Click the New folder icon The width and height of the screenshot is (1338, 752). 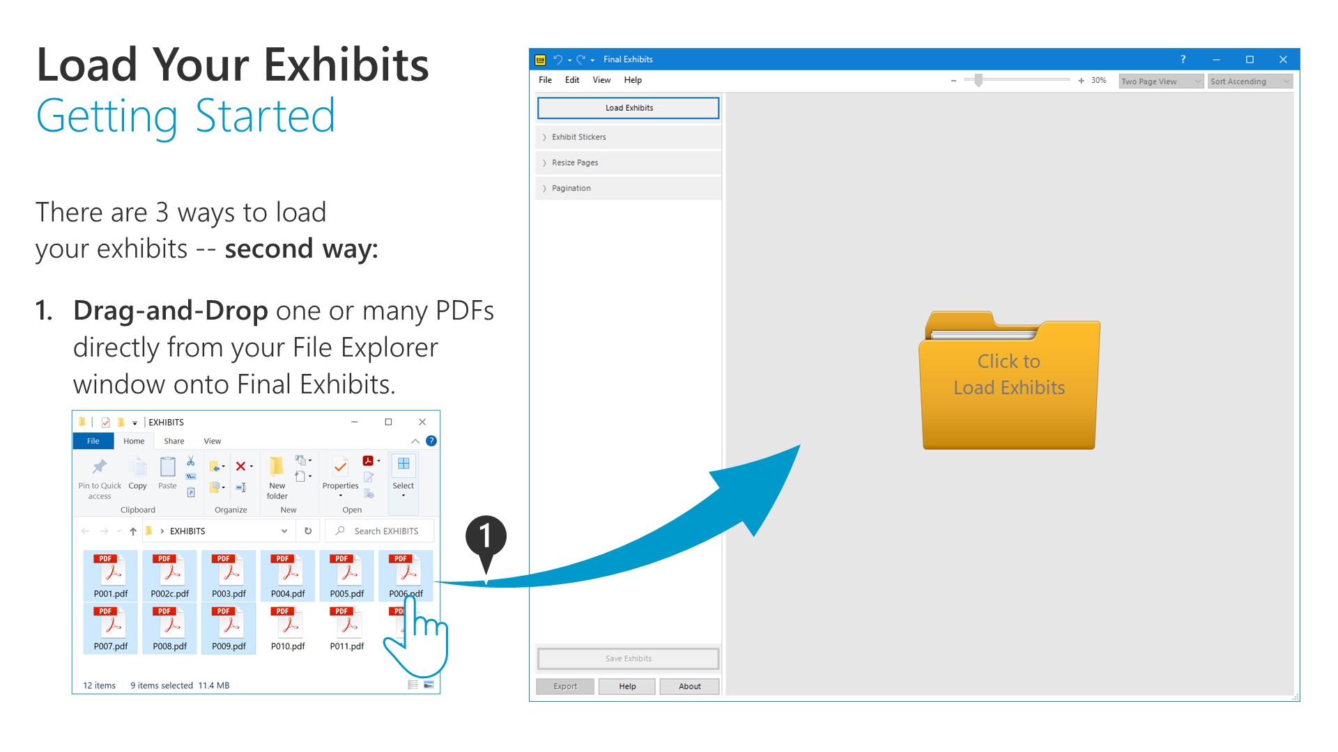(277, 467)
